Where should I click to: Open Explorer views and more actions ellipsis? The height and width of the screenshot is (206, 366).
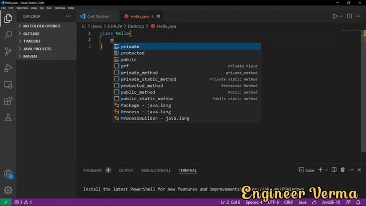[x=69, y=16]
